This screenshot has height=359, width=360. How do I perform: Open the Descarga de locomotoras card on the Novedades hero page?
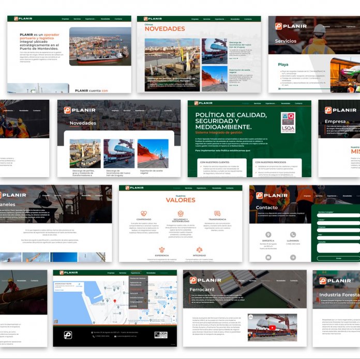[x=119, y=158]
